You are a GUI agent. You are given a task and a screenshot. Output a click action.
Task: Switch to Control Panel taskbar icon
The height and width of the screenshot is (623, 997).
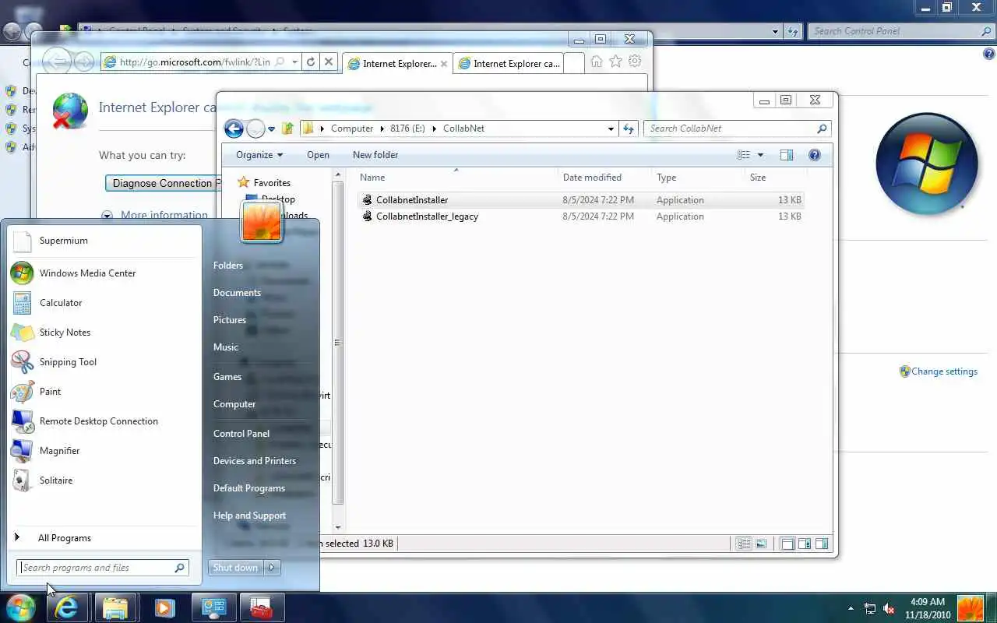[213, 607]
